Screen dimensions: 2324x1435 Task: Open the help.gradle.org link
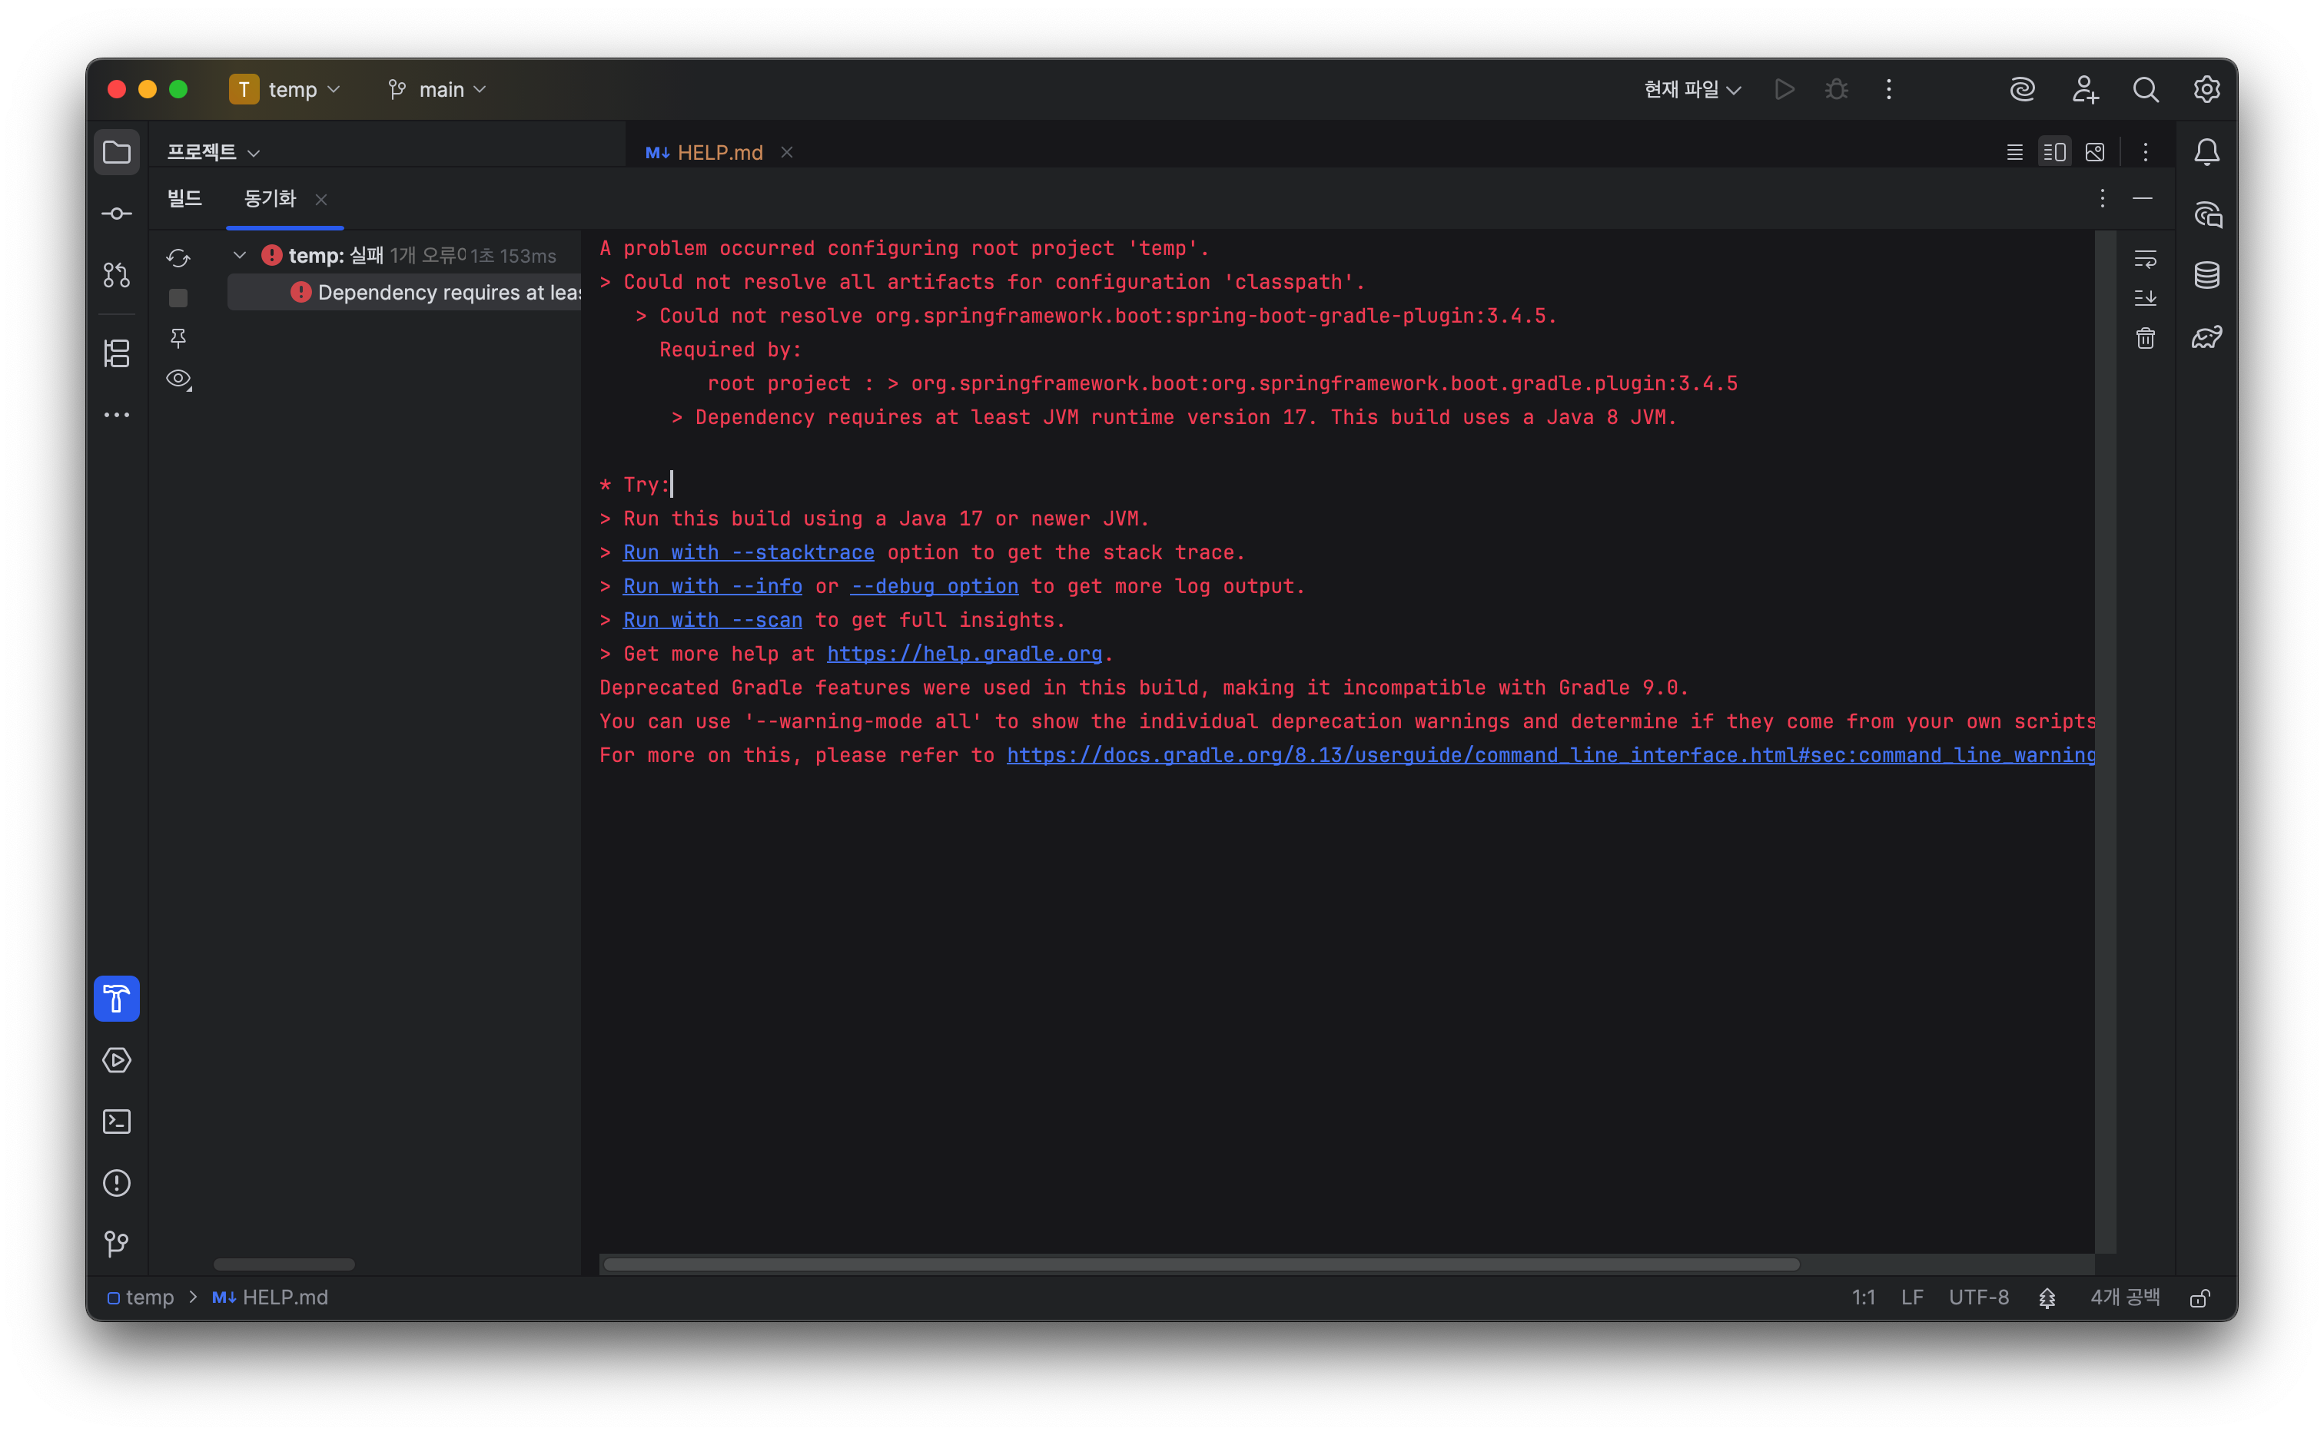(x=964, y=654)
